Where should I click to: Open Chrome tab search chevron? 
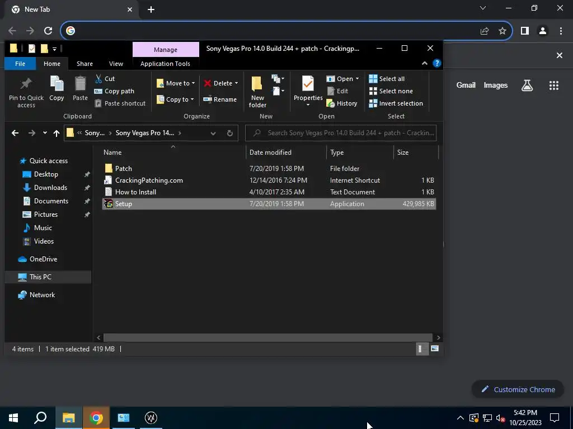click(x=483, y=8)
